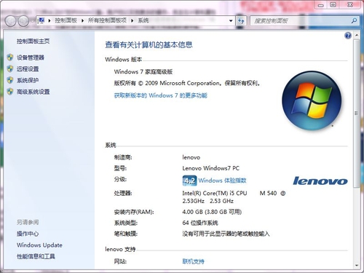
Task: Click the 查看有关计算机的基本信息 heading
Action: 149,45
